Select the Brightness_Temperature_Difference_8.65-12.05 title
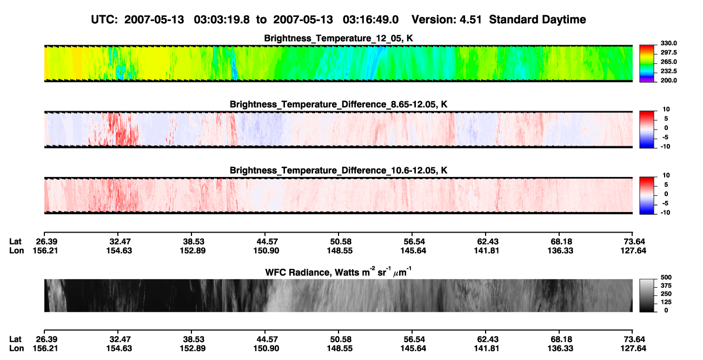This screenshot has height=360, width=703. [339, 104]
